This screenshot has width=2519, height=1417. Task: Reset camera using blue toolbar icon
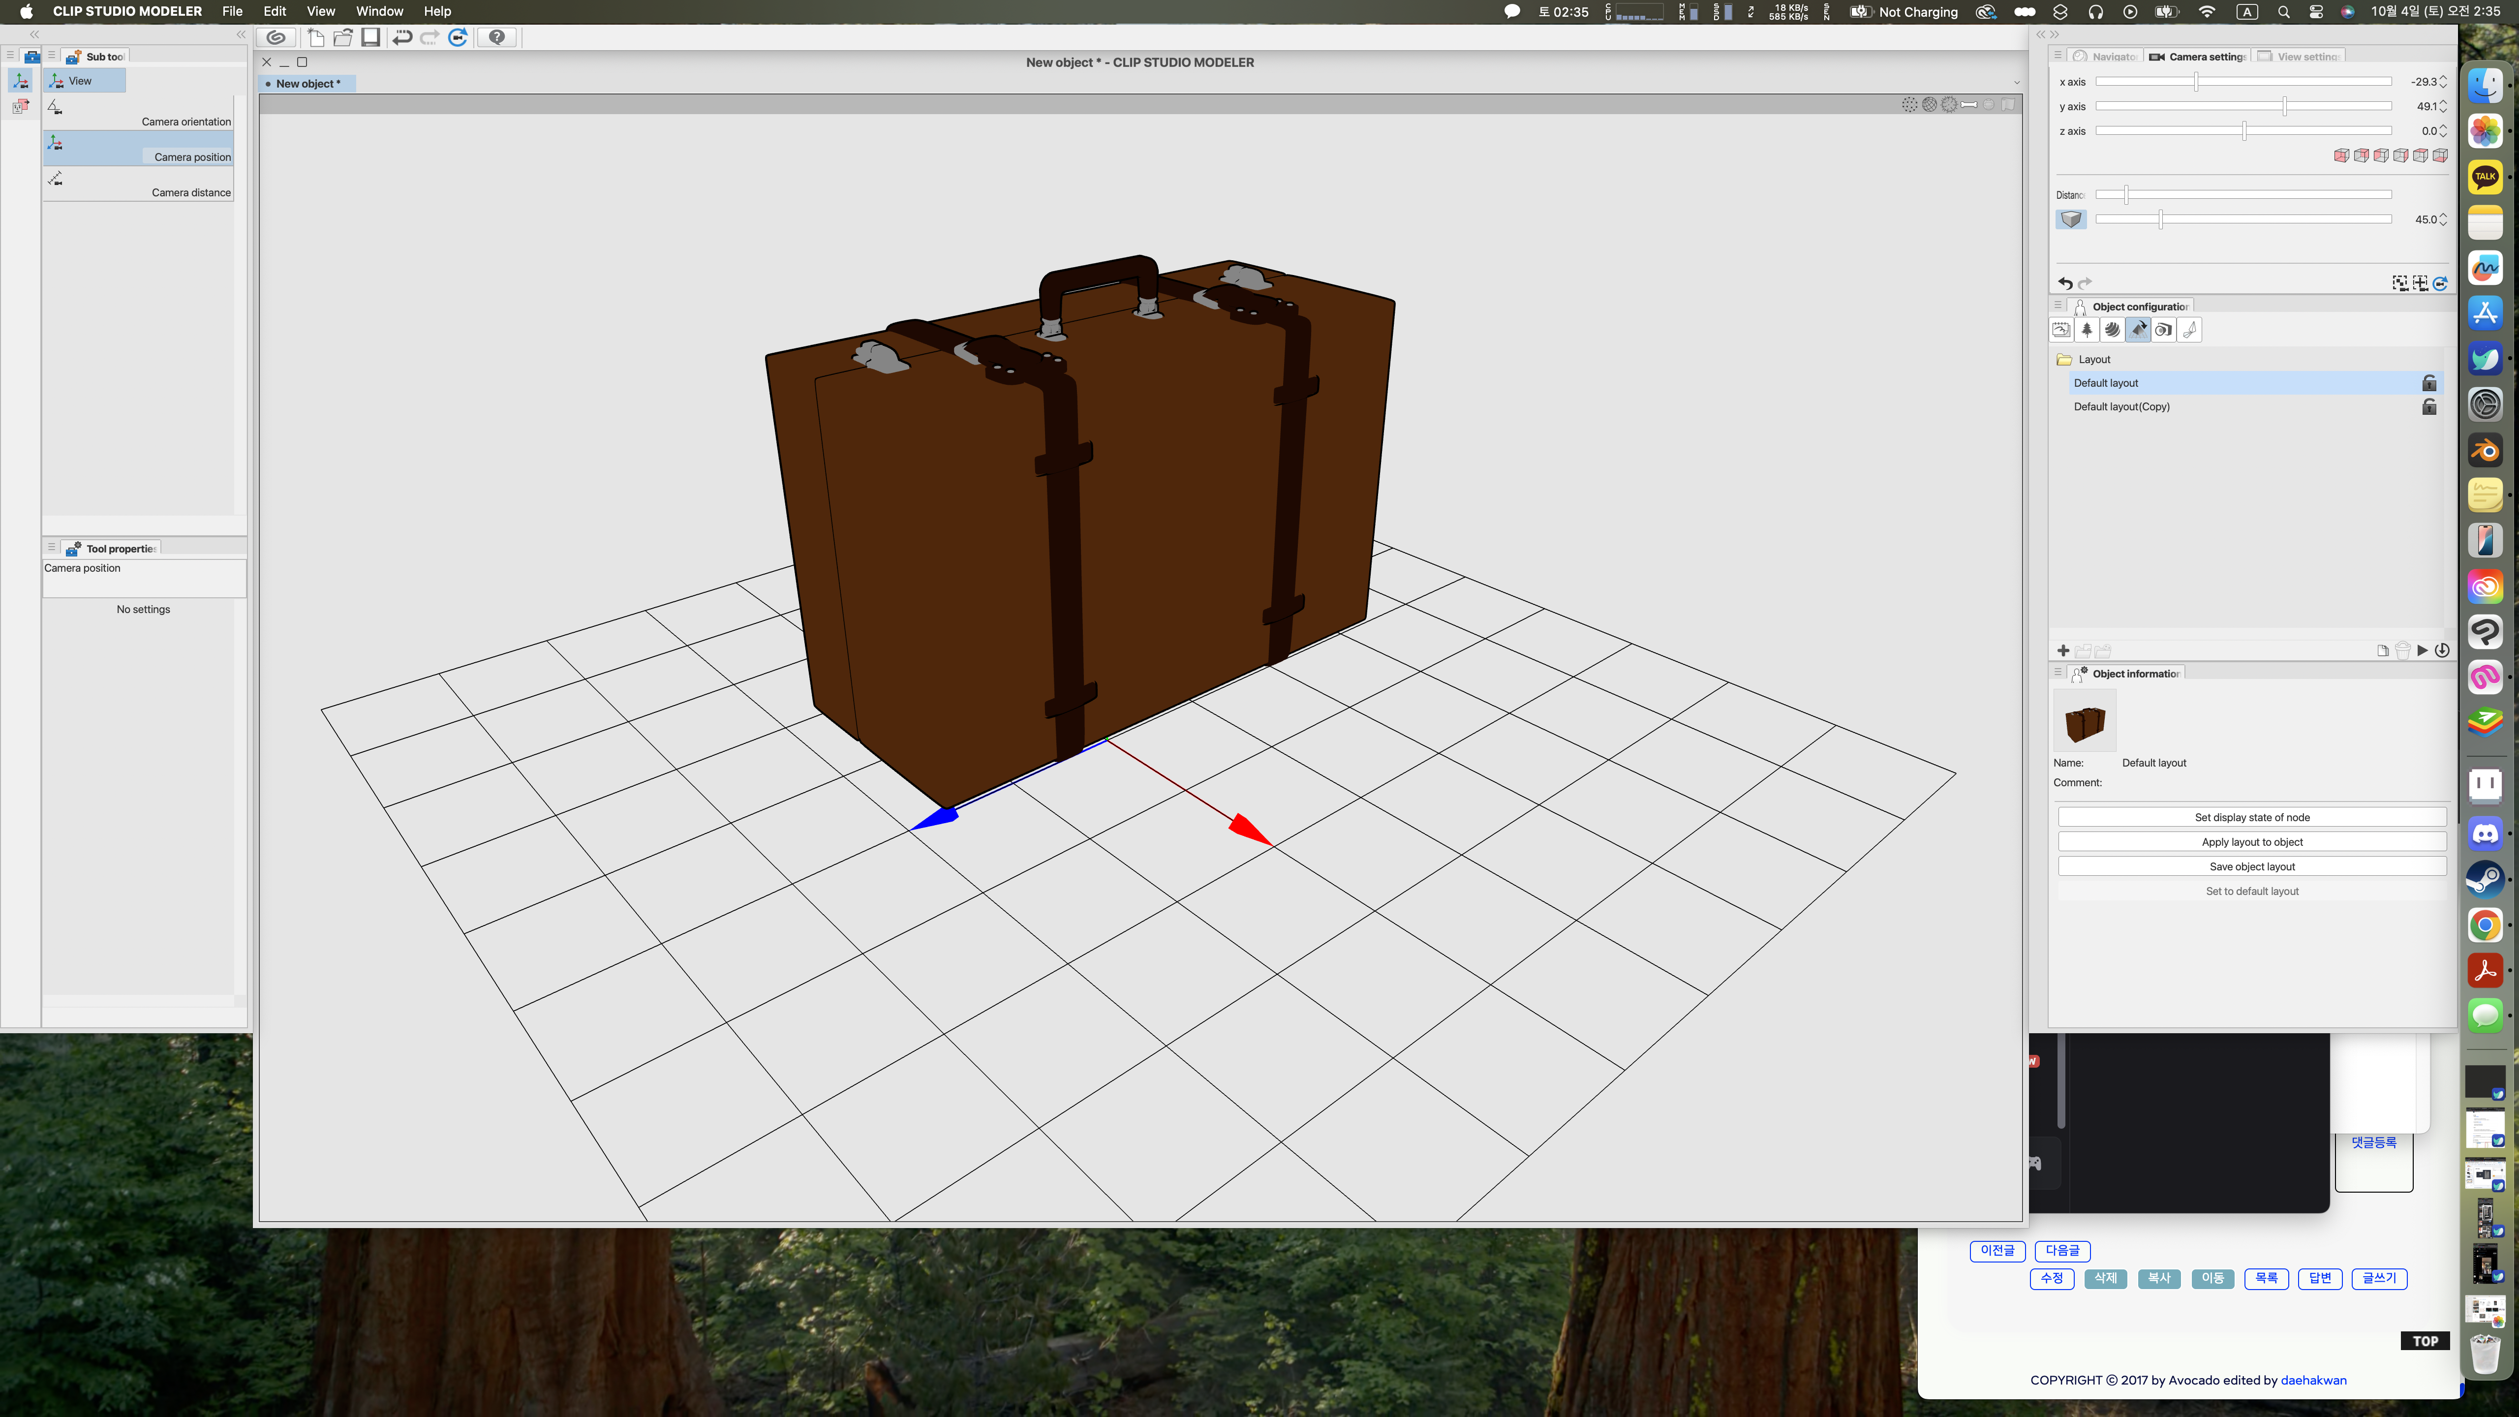pyautogui.click(x=458, y=37)
